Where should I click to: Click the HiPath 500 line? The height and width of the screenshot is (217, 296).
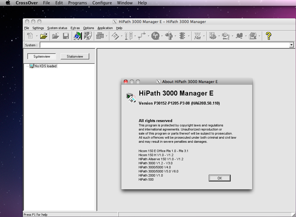click(x=146, y=179)
